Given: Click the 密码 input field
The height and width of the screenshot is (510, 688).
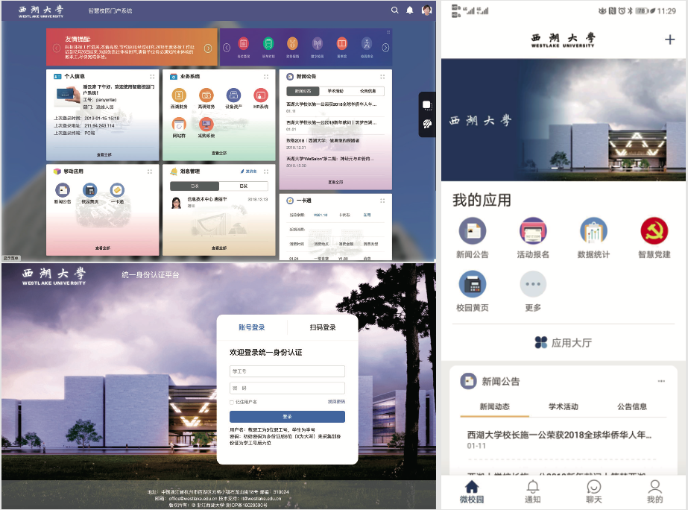Looking at the screenshot, I should pos(287,388).
